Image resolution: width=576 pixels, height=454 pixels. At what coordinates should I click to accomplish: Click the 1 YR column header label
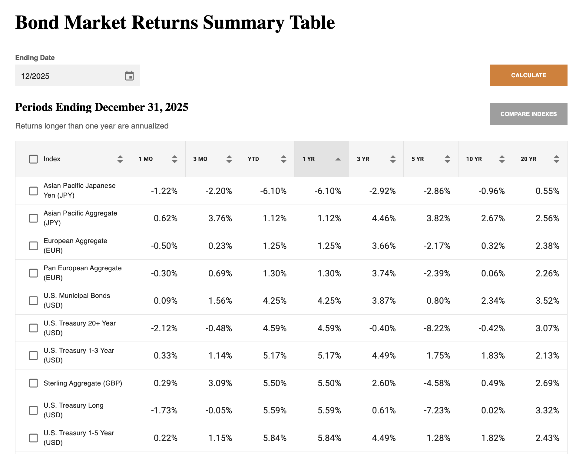(x=309, y=159)
